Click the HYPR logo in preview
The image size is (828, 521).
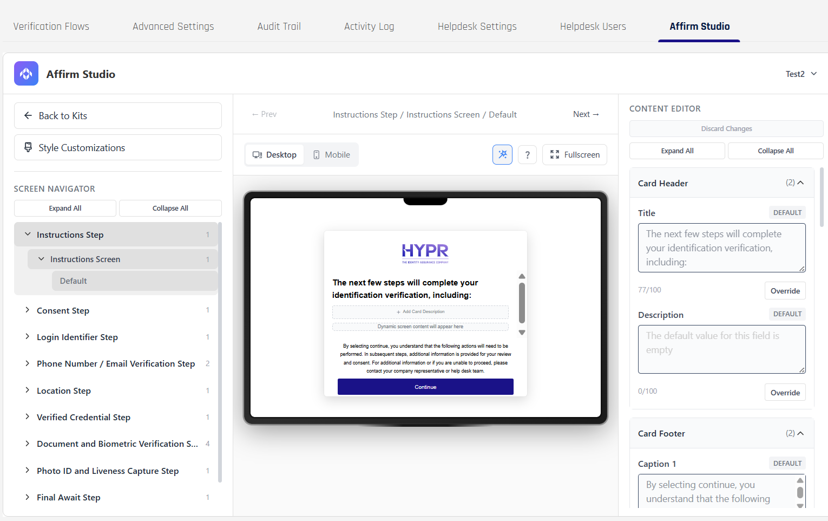[425, 252]
